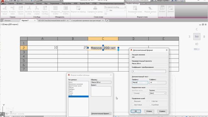Screen dimensions: 208x117
Task: Click the cell's diamond auto-fill grip
Action: point(118,50)
